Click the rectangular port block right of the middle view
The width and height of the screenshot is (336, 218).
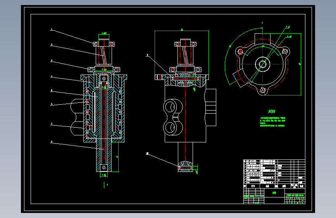click(210, 107)
